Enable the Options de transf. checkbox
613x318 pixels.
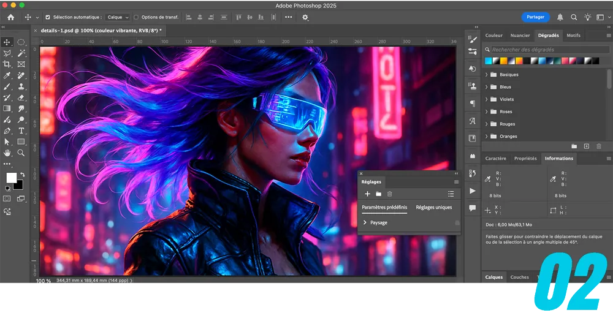pos(136,17)
